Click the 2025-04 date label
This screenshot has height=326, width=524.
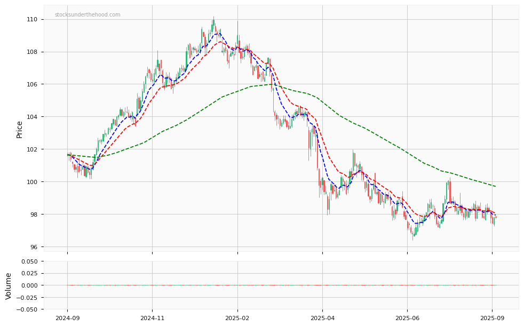(x=322, y=318)
